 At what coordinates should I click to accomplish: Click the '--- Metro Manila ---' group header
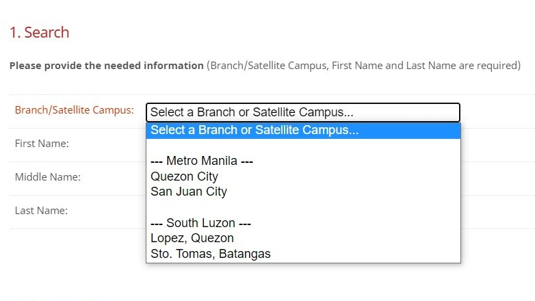[x=202, y=161]
